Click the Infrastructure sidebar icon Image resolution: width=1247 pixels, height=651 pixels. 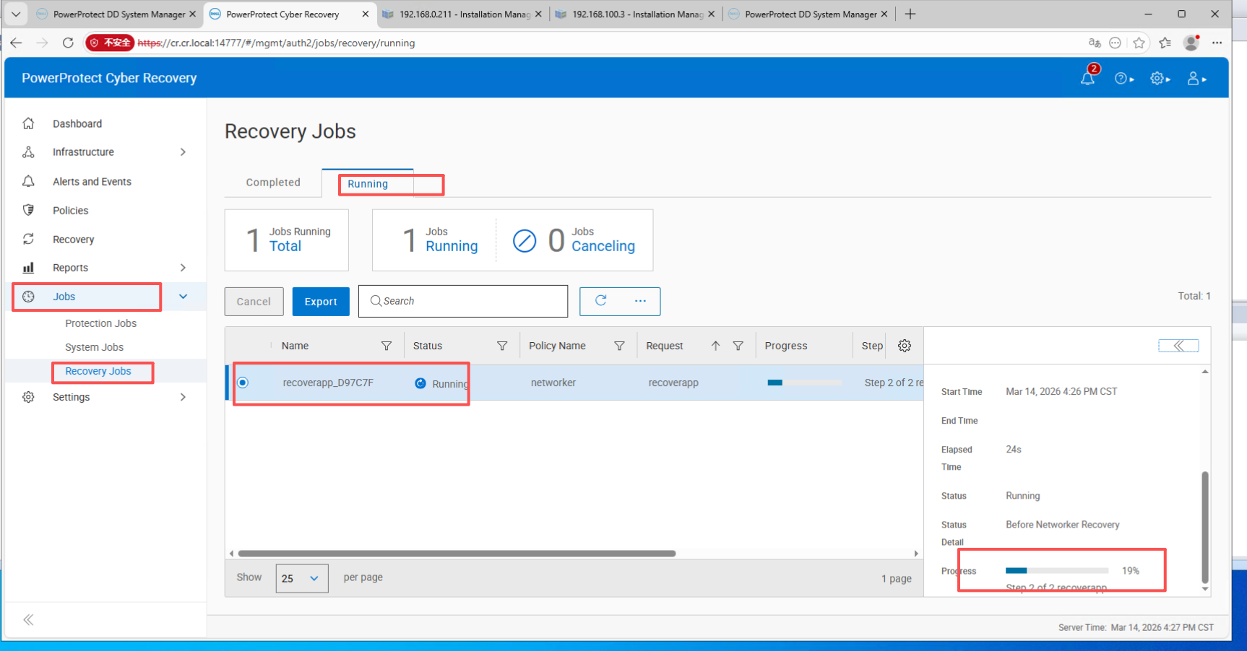28,152
